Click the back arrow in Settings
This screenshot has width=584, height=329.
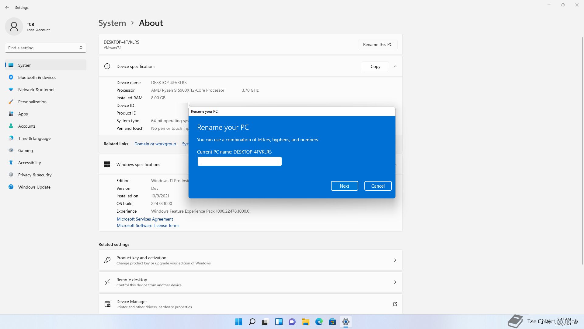(x=7, y=7)
